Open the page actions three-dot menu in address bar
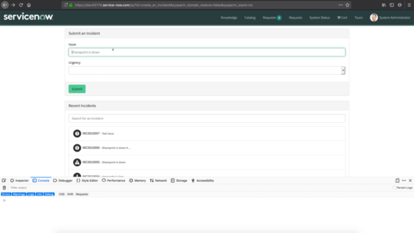414x233 pixels. (x=340, y=5)
